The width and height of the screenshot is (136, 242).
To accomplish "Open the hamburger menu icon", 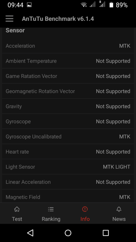I will pyautogui.click(x=10, y=19).
